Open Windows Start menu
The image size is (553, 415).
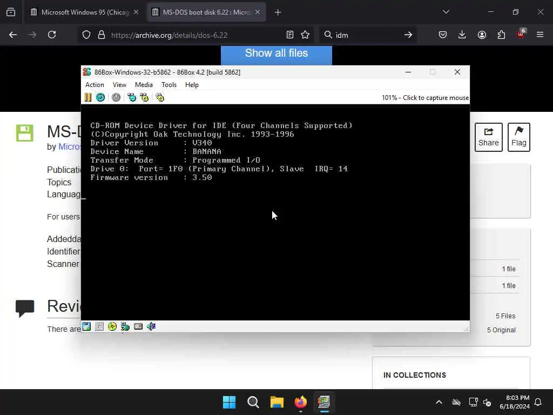pyautogui.click(x=229, y=402)
